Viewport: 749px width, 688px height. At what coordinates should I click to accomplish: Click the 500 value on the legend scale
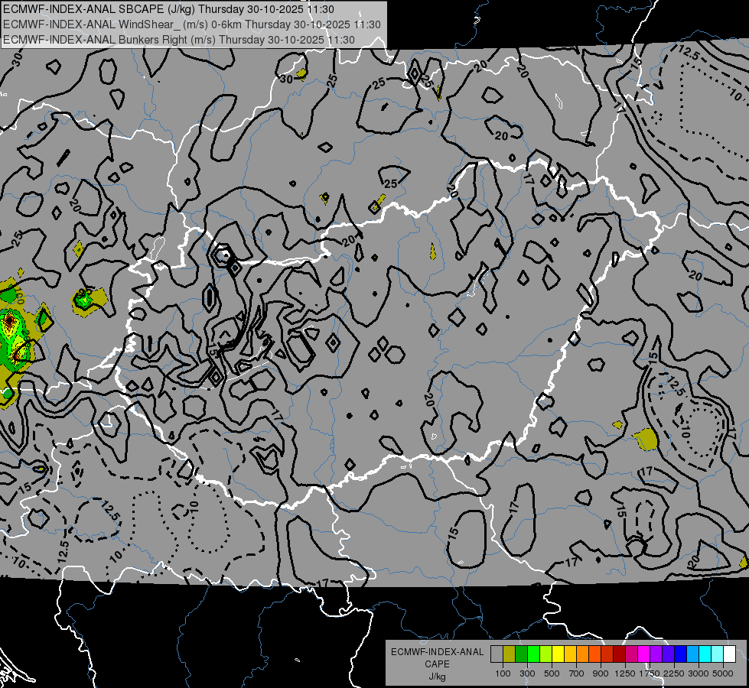[x=552, y=673]
